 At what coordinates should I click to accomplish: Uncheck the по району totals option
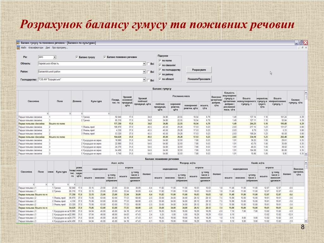tap(160, 74)
